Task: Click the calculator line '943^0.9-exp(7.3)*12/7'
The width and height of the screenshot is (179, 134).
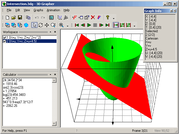Action: point(18,102)
